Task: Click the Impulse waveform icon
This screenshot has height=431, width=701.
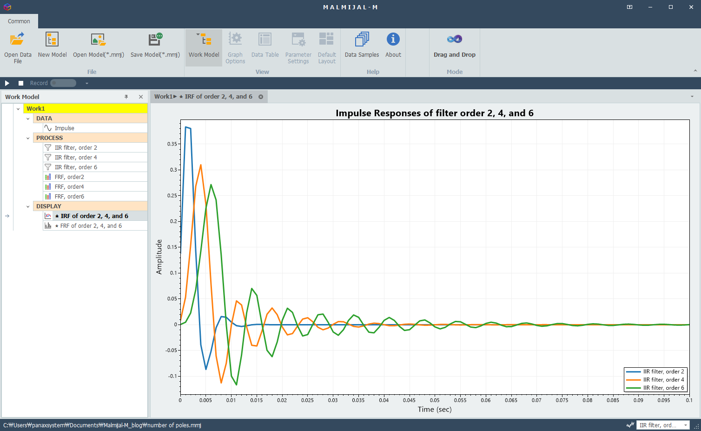Action: [x=48, y=128]
